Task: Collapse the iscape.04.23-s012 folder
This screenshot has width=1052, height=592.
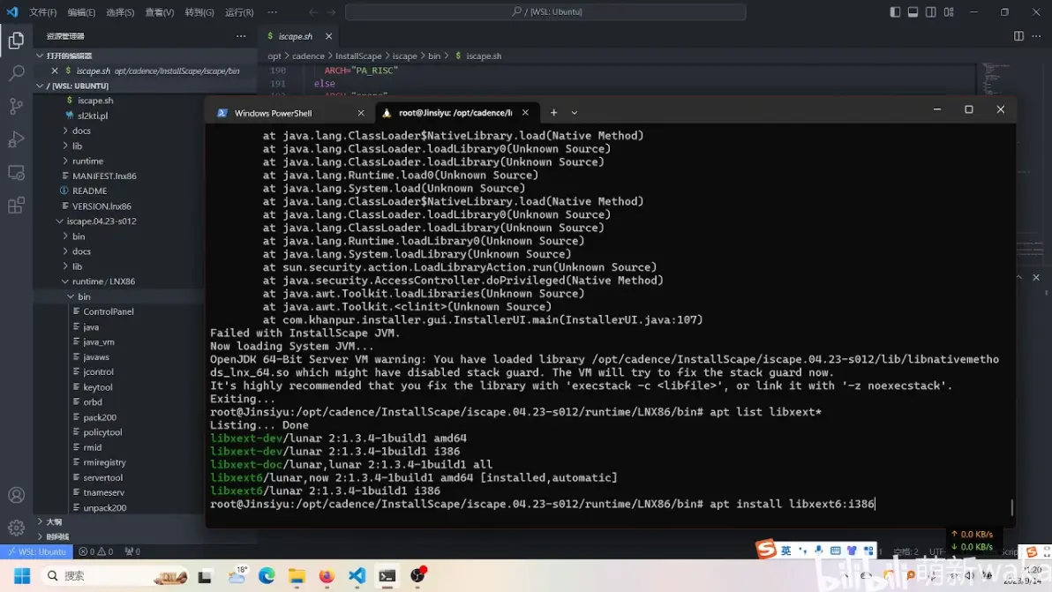Action: [101, 221]
